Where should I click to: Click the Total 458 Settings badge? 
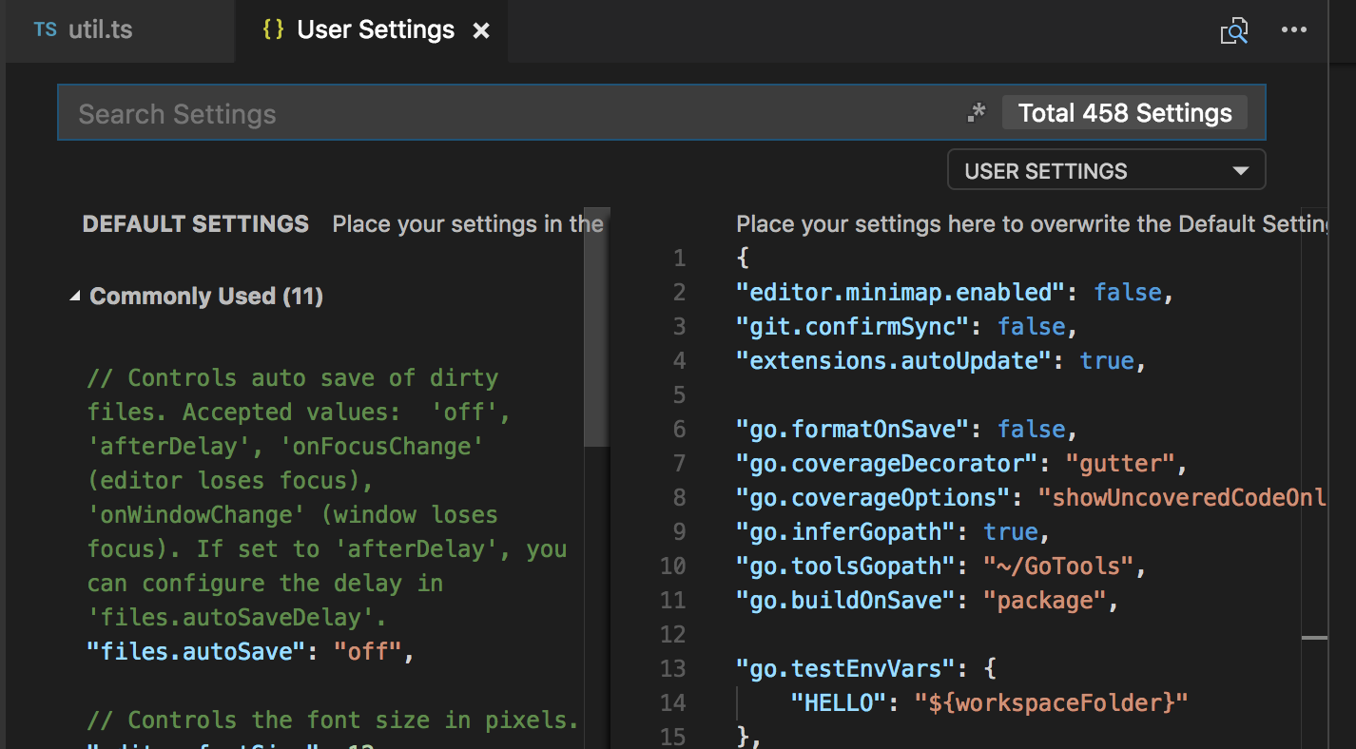pos(1125,113)
